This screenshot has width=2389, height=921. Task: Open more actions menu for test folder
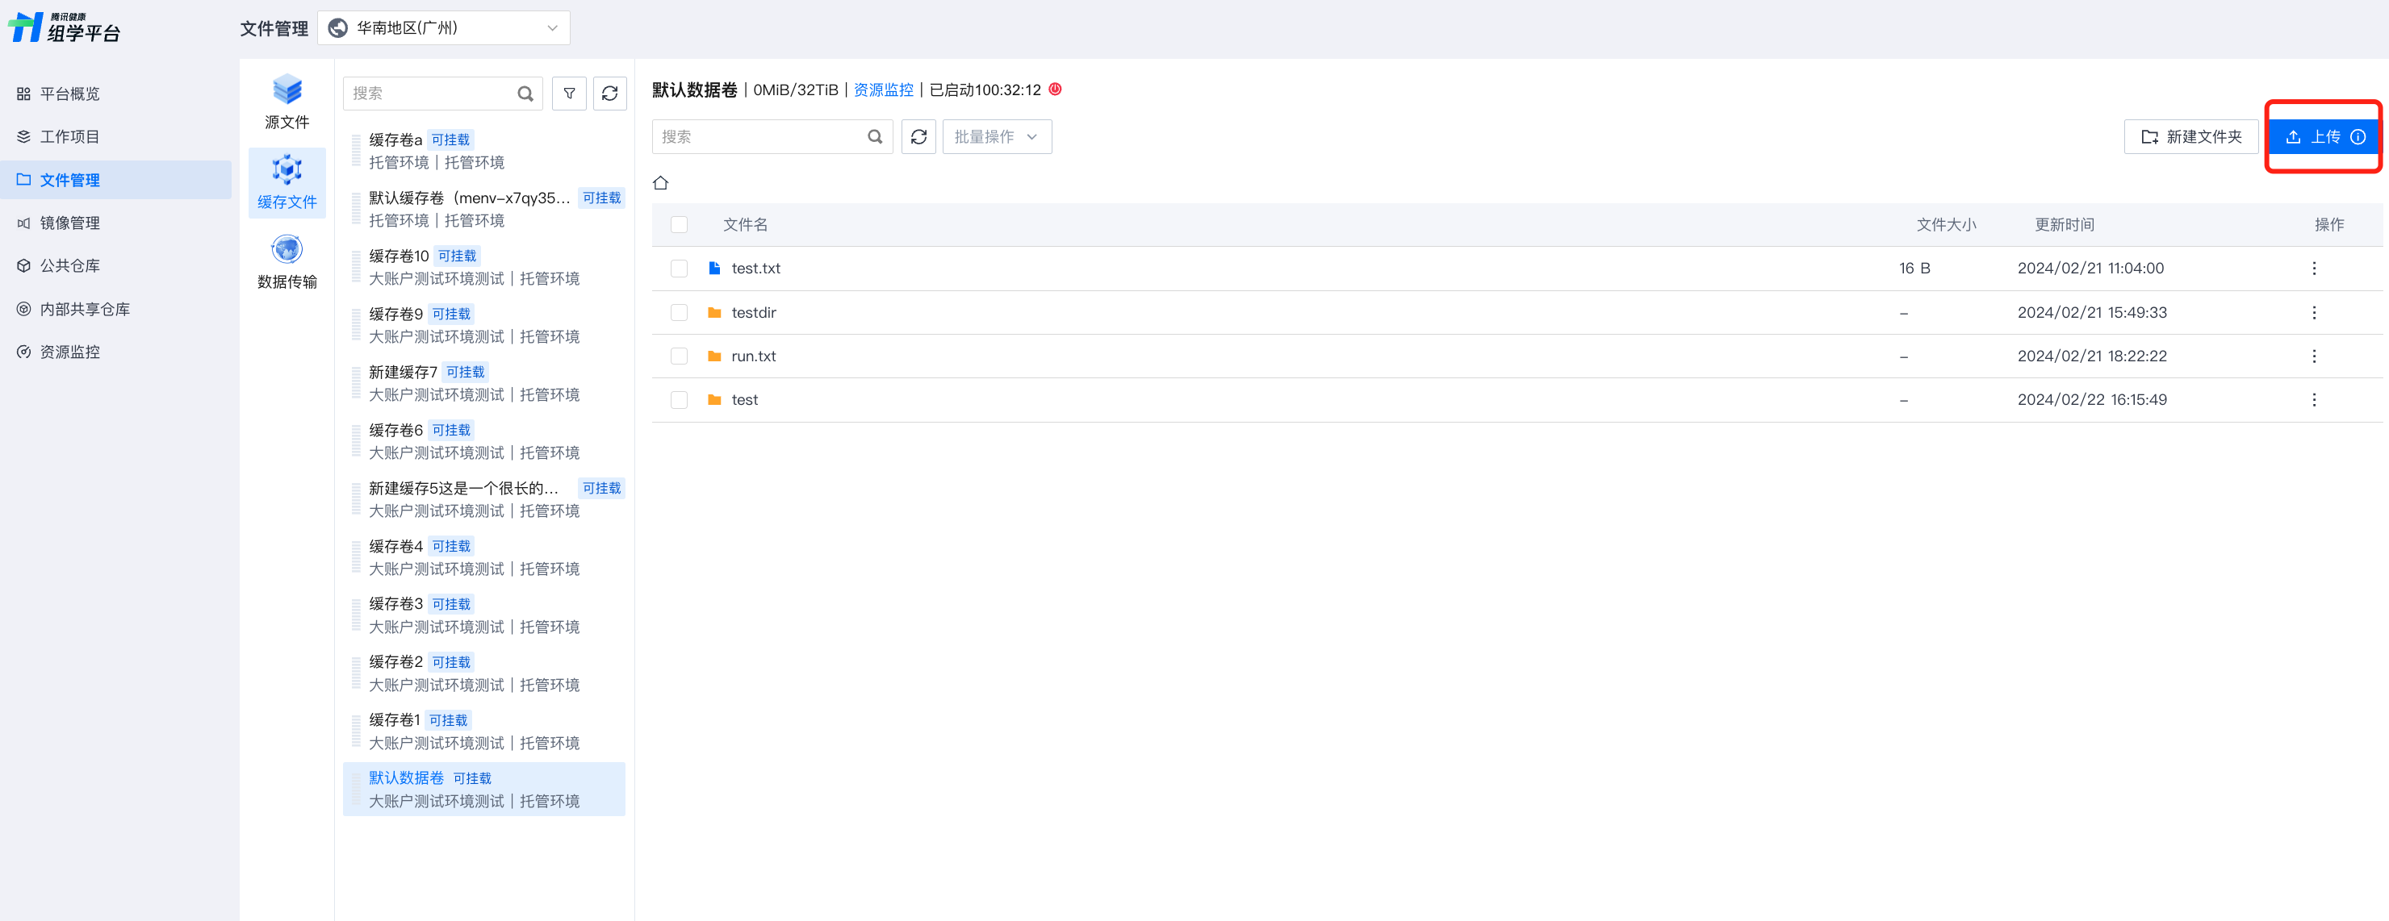tap(2313, 400)
